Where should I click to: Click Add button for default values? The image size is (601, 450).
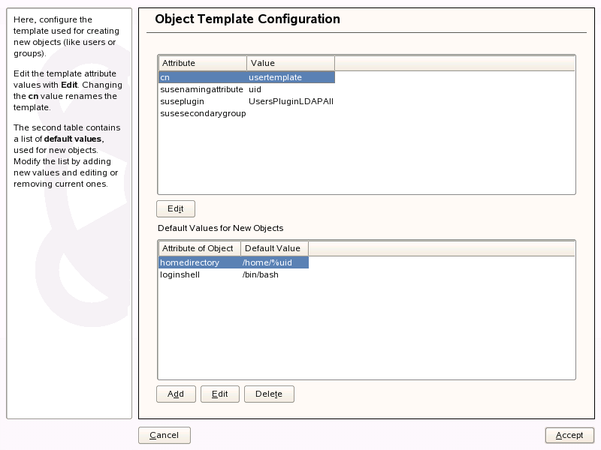point(176,394)
